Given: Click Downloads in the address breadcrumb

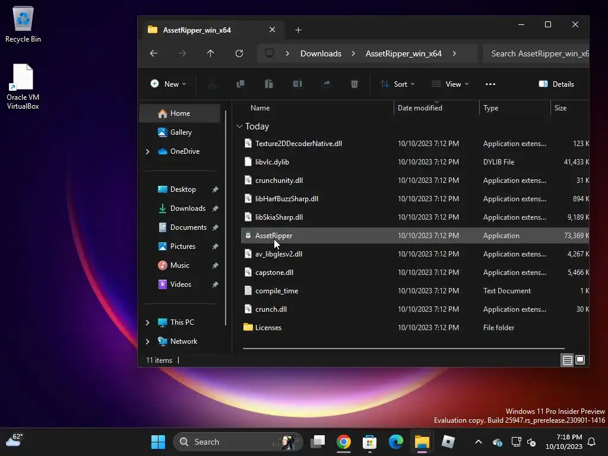Looking at the screenshot, I should [x=321, y=53].
